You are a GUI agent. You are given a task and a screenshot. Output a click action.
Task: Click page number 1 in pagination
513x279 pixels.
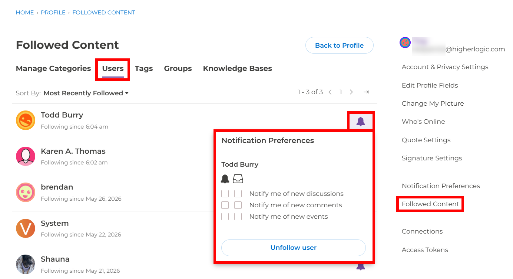tap(341, 92)
